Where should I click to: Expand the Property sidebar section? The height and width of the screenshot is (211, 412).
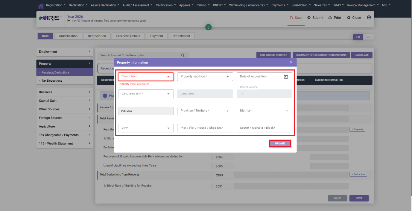[x=65, y=63]
